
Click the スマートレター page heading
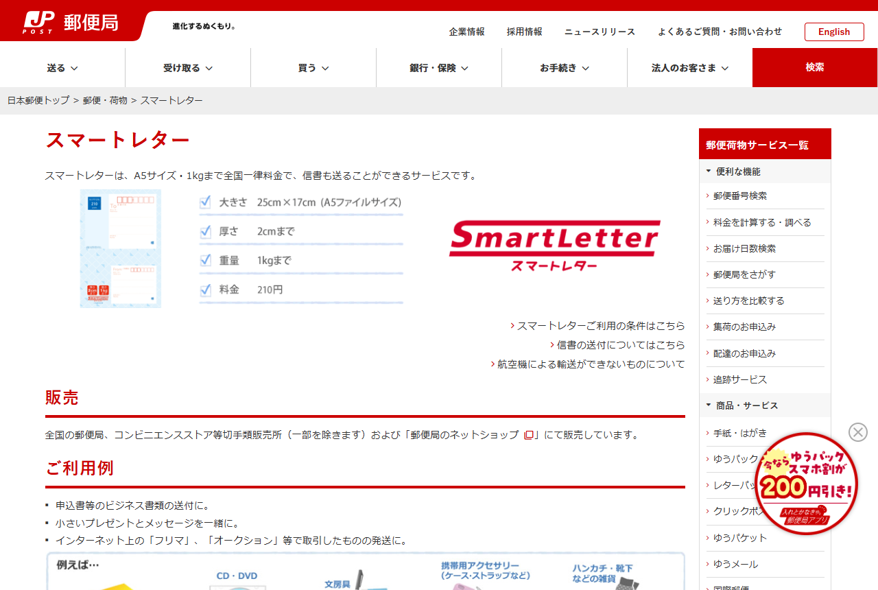[117, 140]
